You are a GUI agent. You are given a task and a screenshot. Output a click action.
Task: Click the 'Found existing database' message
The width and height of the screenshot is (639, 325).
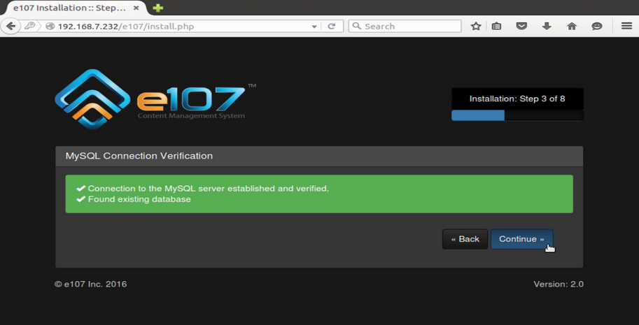point(139,199)
